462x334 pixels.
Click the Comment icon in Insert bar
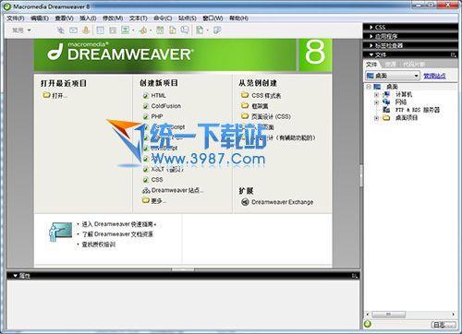(x=185, y=30)
